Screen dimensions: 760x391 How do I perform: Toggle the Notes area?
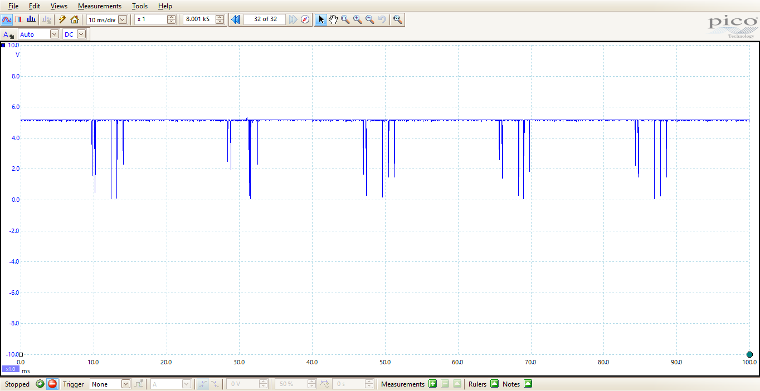pos(528,384)
